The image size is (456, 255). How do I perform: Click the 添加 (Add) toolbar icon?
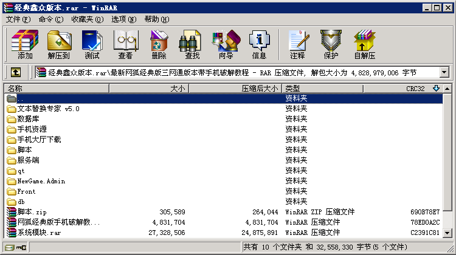[x=25, y=44]
